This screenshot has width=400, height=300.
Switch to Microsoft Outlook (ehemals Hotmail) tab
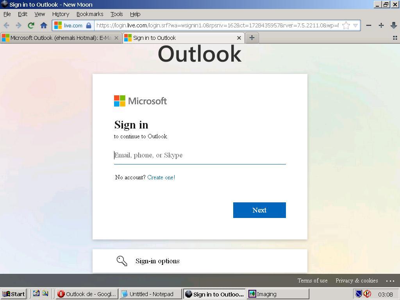click(x=61, y=38)
